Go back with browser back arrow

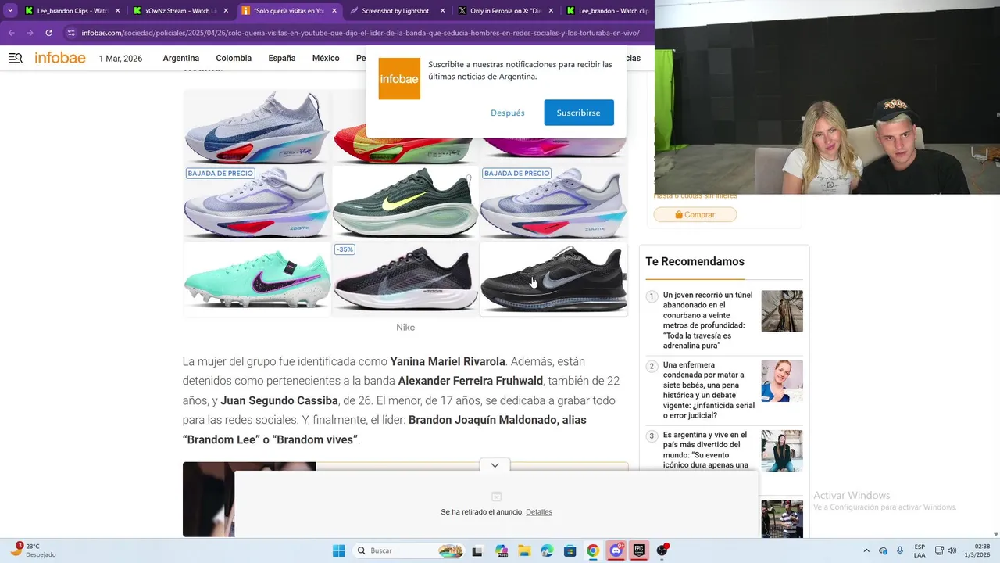tap(11, 33)
